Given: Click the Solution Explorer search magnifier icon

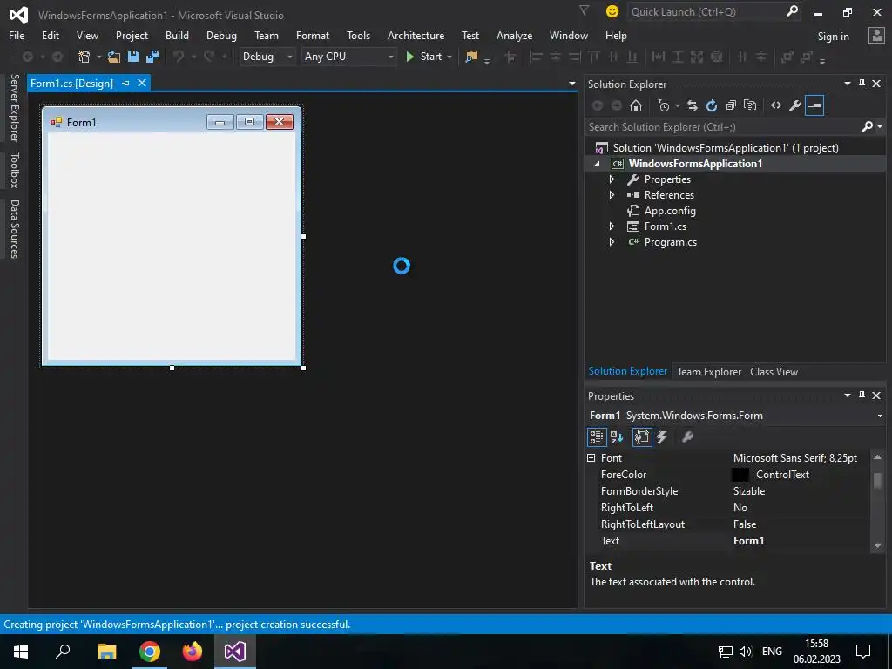Looking at the screenshot, I should click(x=868, y=127).
